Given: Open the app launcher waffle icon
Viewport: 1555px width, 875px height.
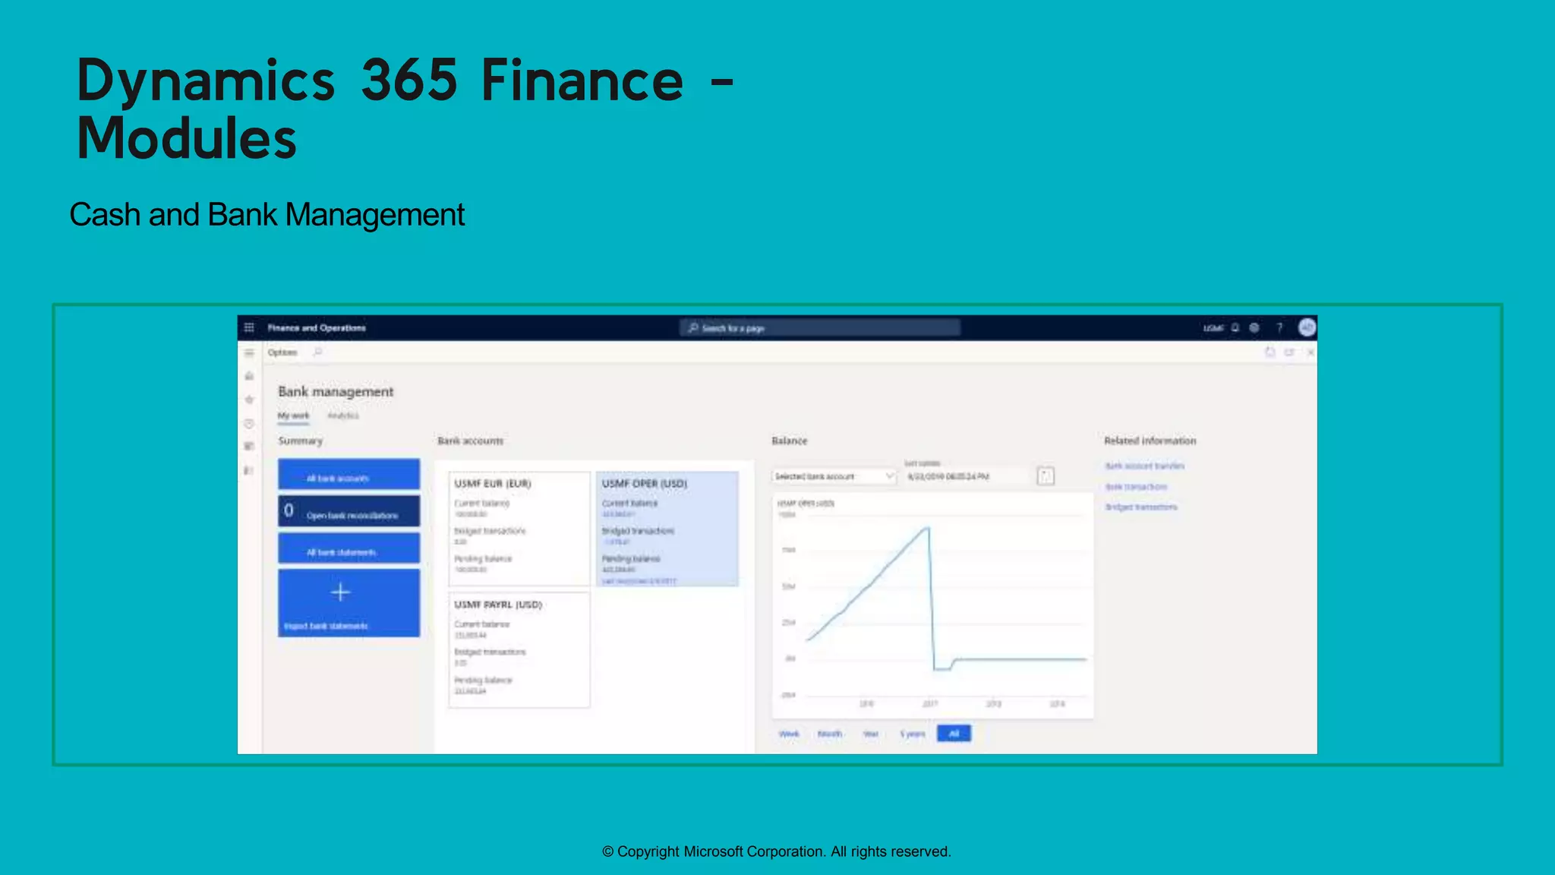Looking at the screenshot, I should click(x=249, y=327).
